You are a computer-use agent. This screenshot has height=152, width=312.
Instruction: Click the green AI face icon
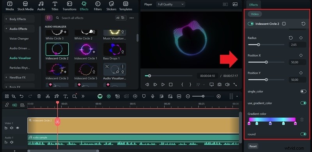coord(100,96)
